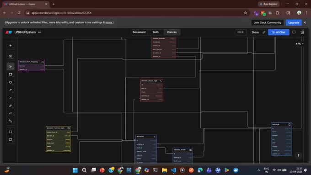The width and height of the screenshot is (311, 175).
Task: Toggle the right sidebar panel icon
Action: [302, 32]
